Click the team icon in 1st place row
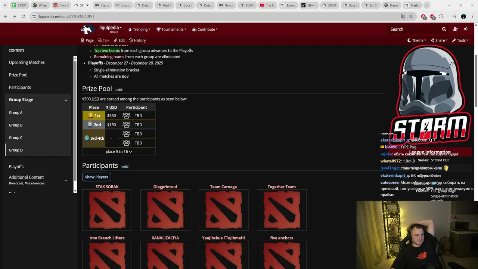The width and height of the screenshot is (478, 269). (x=126, y=116)
